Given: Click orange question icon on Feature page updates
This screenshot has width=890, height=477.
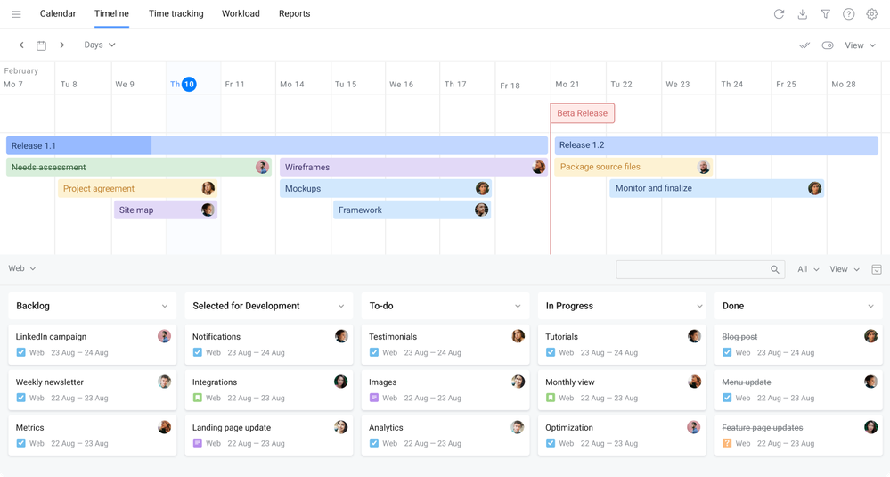Looking at the screenshot, I should [727, 443].
